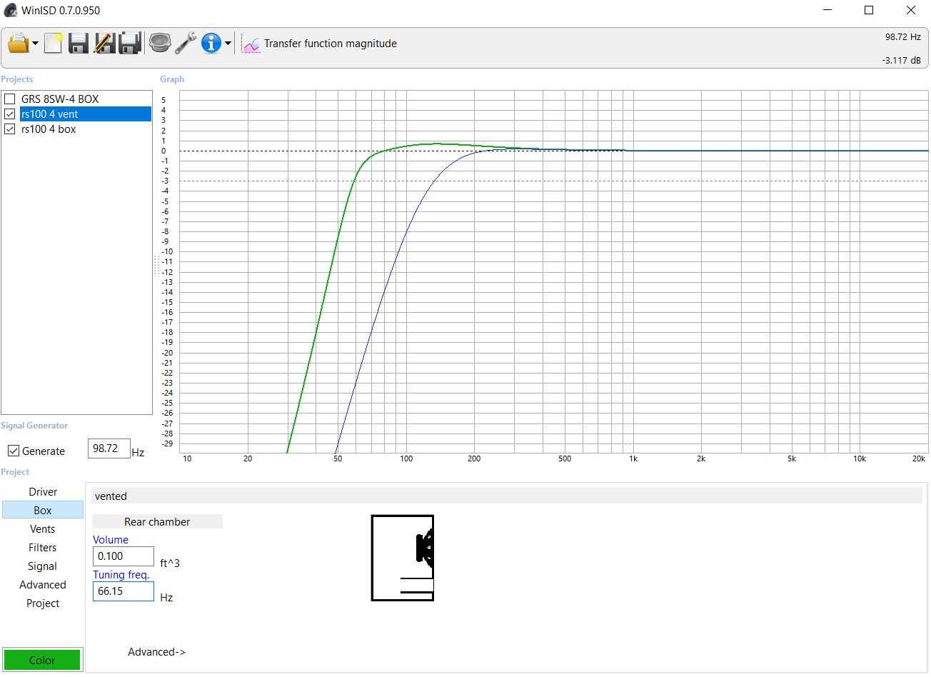Click the graph type chart icon
This screenshot has width=931, height=677.
click(251, 44)
